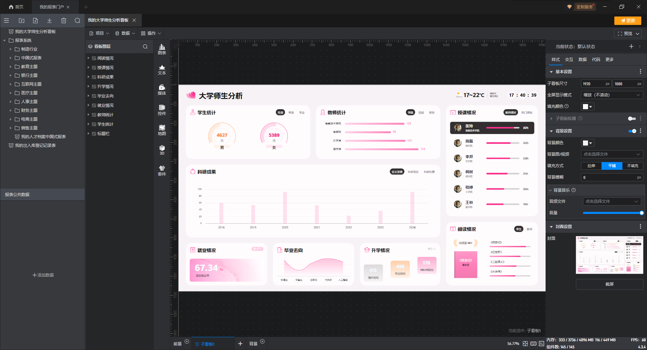Close the 我的大学师生分析看板 tab
647x350 pixels.
click(134, 20)
